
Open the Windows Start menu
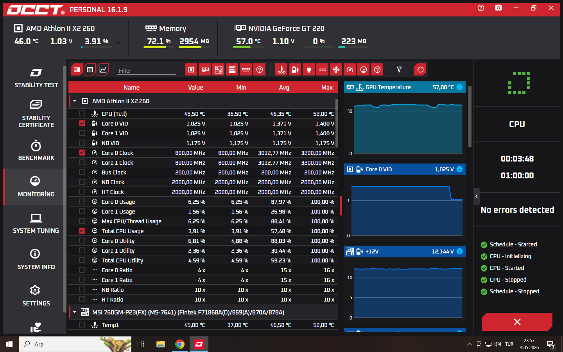(9, 344)
